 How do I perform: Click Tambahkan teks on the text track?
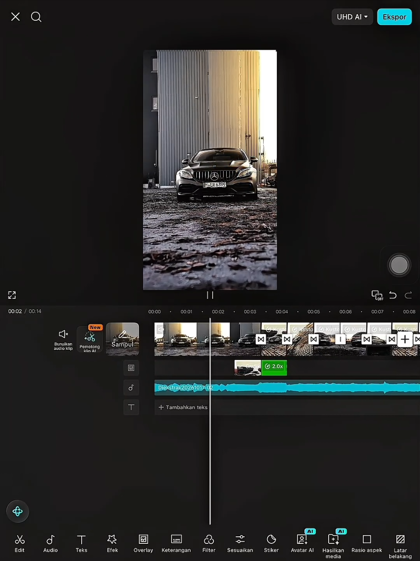183,407
